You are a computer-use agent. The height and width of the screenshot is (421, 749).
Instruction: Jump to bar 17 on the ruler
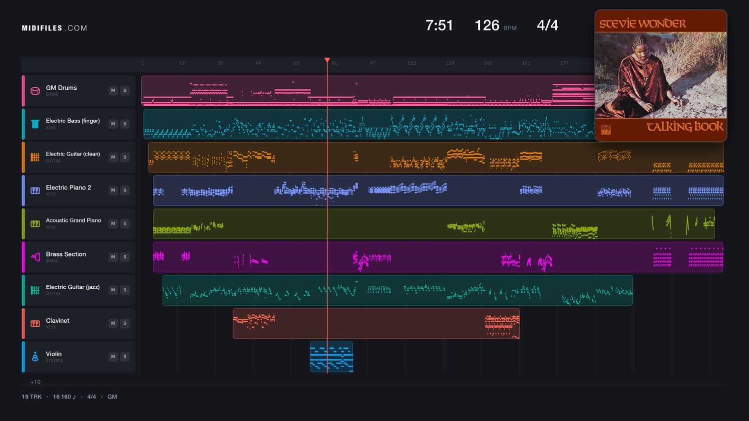coord(182,63)
